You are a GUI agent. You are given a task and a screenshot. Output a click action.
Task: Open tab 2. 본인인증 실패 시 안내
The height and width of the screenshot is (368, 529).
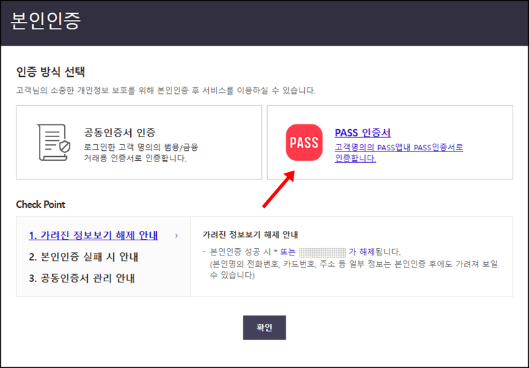click(x=84, y=257)
